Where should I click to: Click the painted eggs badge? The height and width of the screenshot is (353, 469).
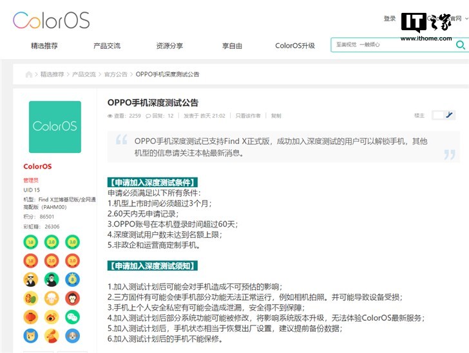pyautogui.click(x=31, y=298)
